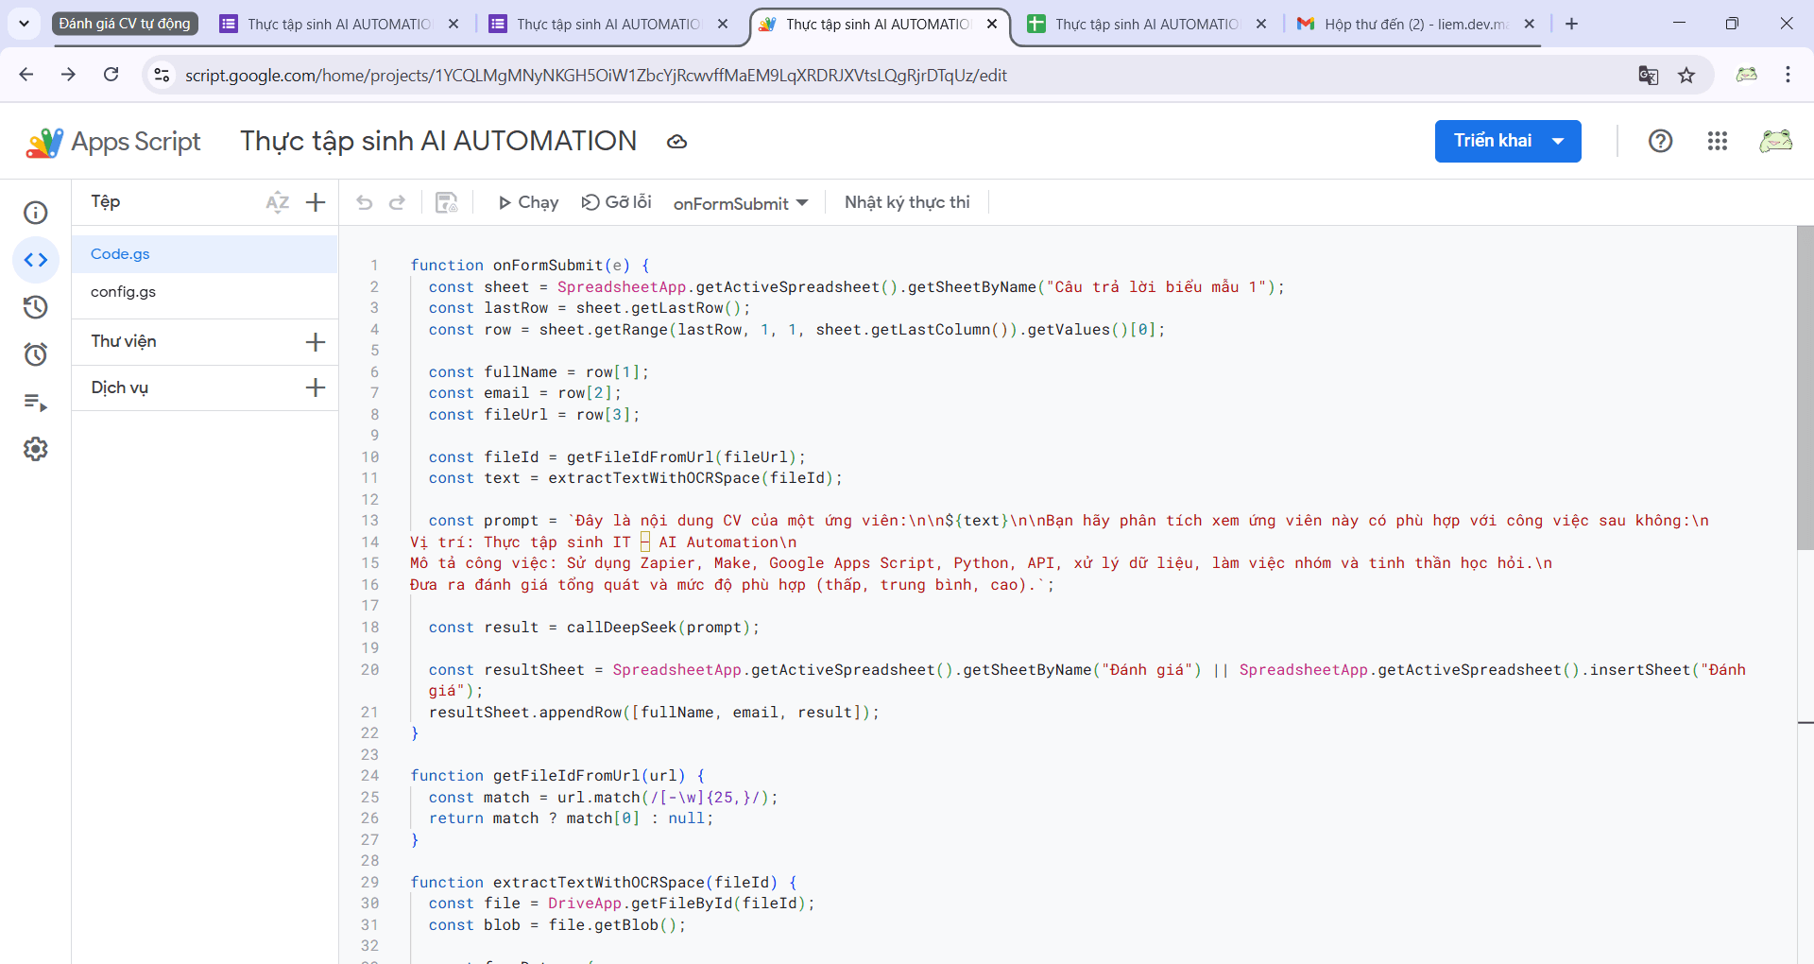The width and height of the screenshot is (1814, 964).
Task: Sort files alphabetically with AZ icon
Action: click(x=277, y=202)
